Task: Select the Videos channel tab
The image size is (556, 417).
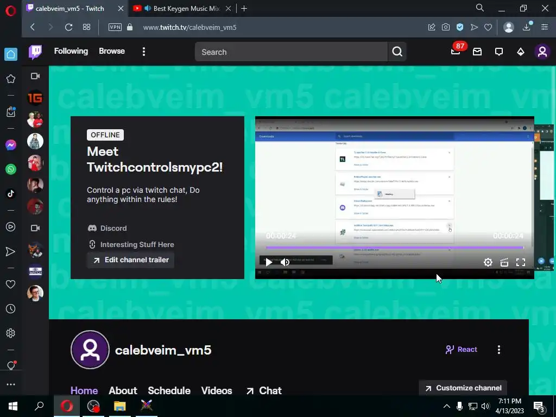Action: click(217, 390)
